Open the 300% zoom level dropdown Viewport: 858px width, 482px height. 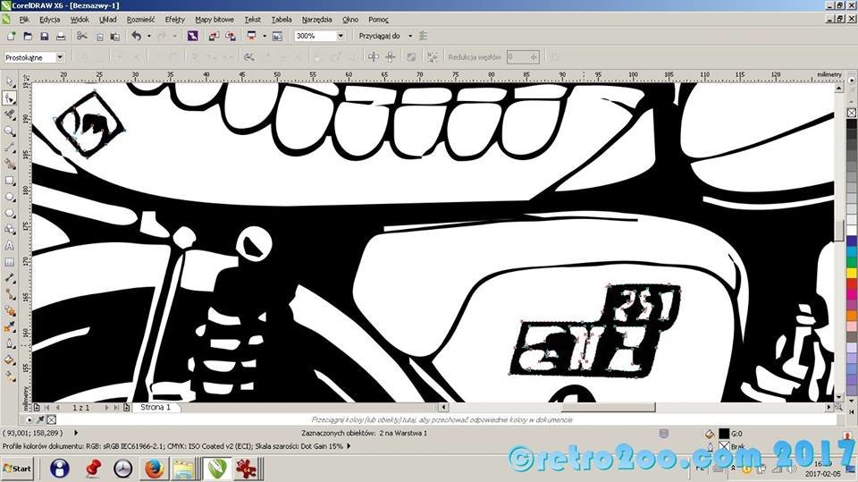coord(341,36)
